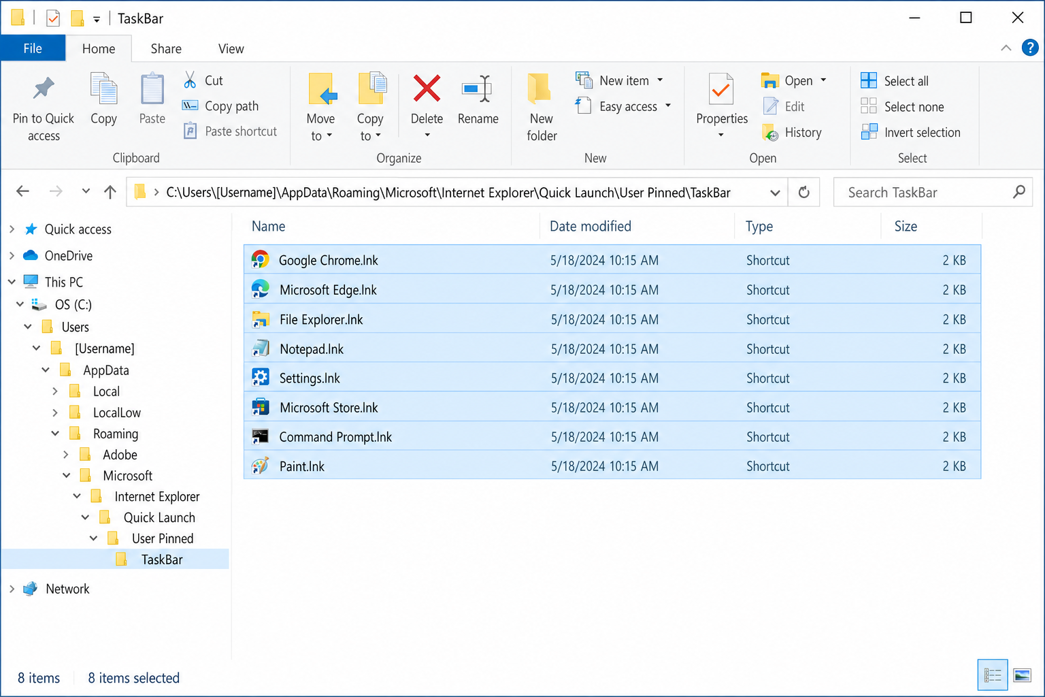Viewport: 1045px width, 697px height.
Task: Expand the address bar history dropdown
Action: click(x=775, y=193)
